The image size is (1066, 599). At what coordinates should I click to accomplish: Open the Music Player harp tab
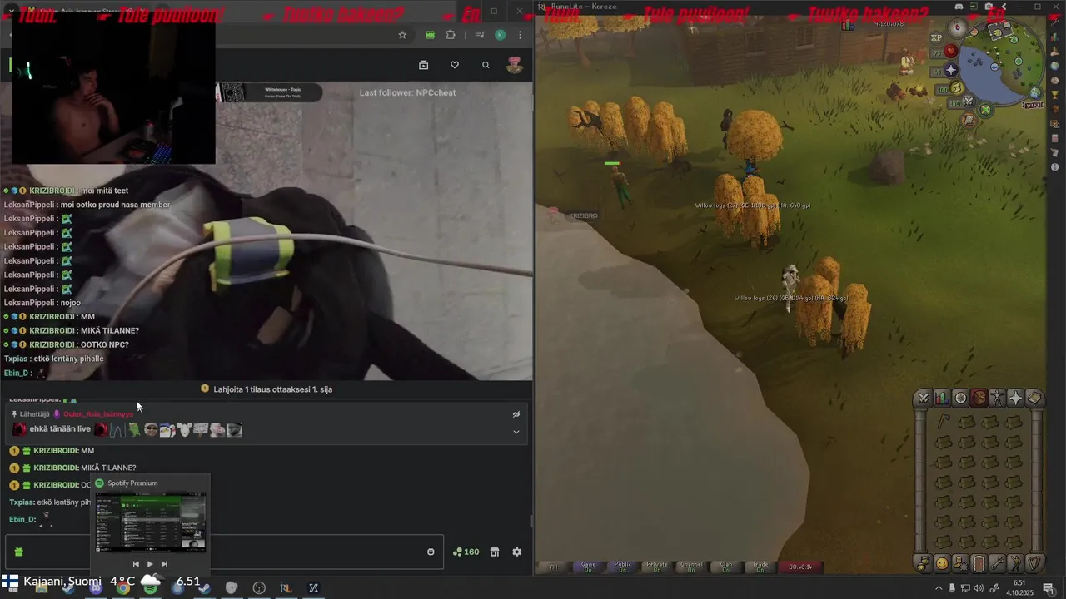pyautogui.click(x=1034, y=563)
